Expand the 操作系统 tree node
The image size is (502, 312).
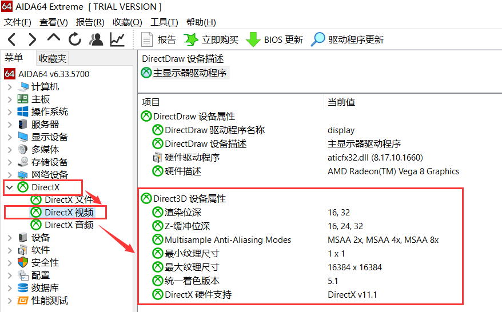point(10,111)
